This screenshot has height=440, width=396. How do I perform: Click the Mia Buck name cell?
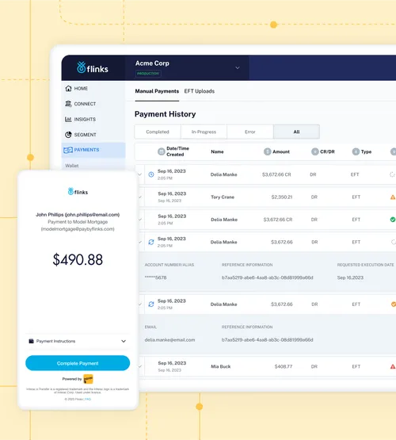221,366
